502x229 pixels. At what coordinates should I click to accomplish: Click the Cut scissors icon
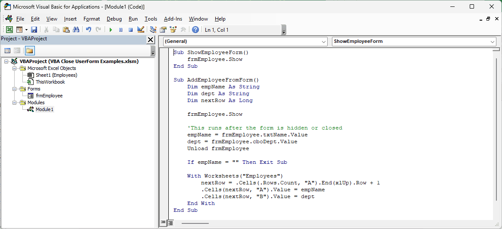click(46, 30)
